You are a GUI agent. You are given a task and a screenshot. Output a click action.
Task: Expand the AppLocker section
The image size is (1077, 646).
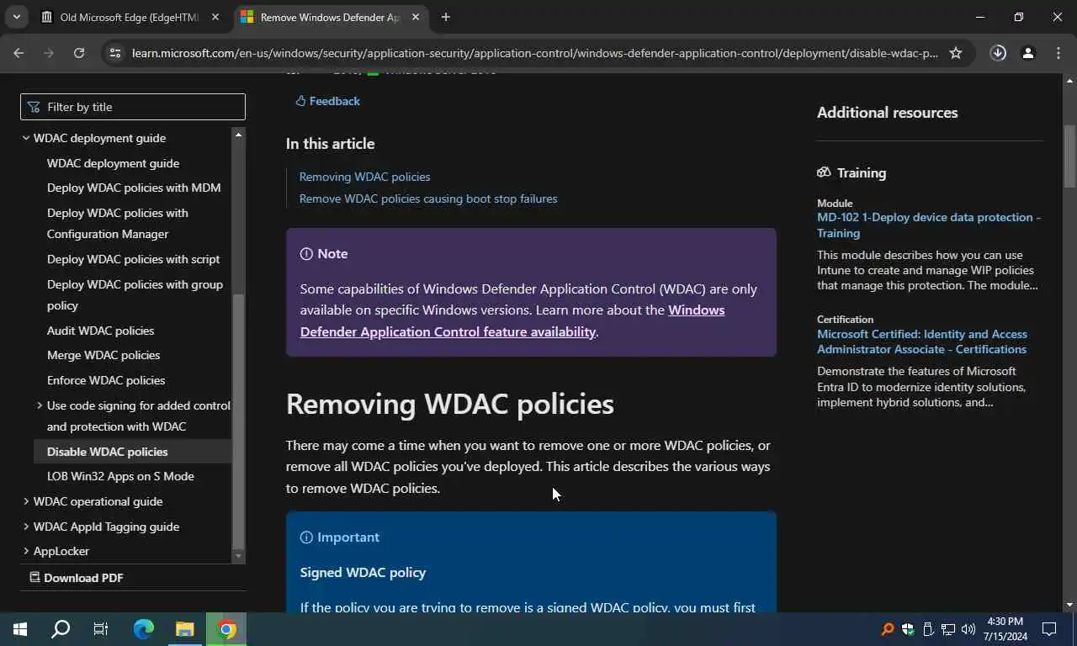(x=25, y=551)
